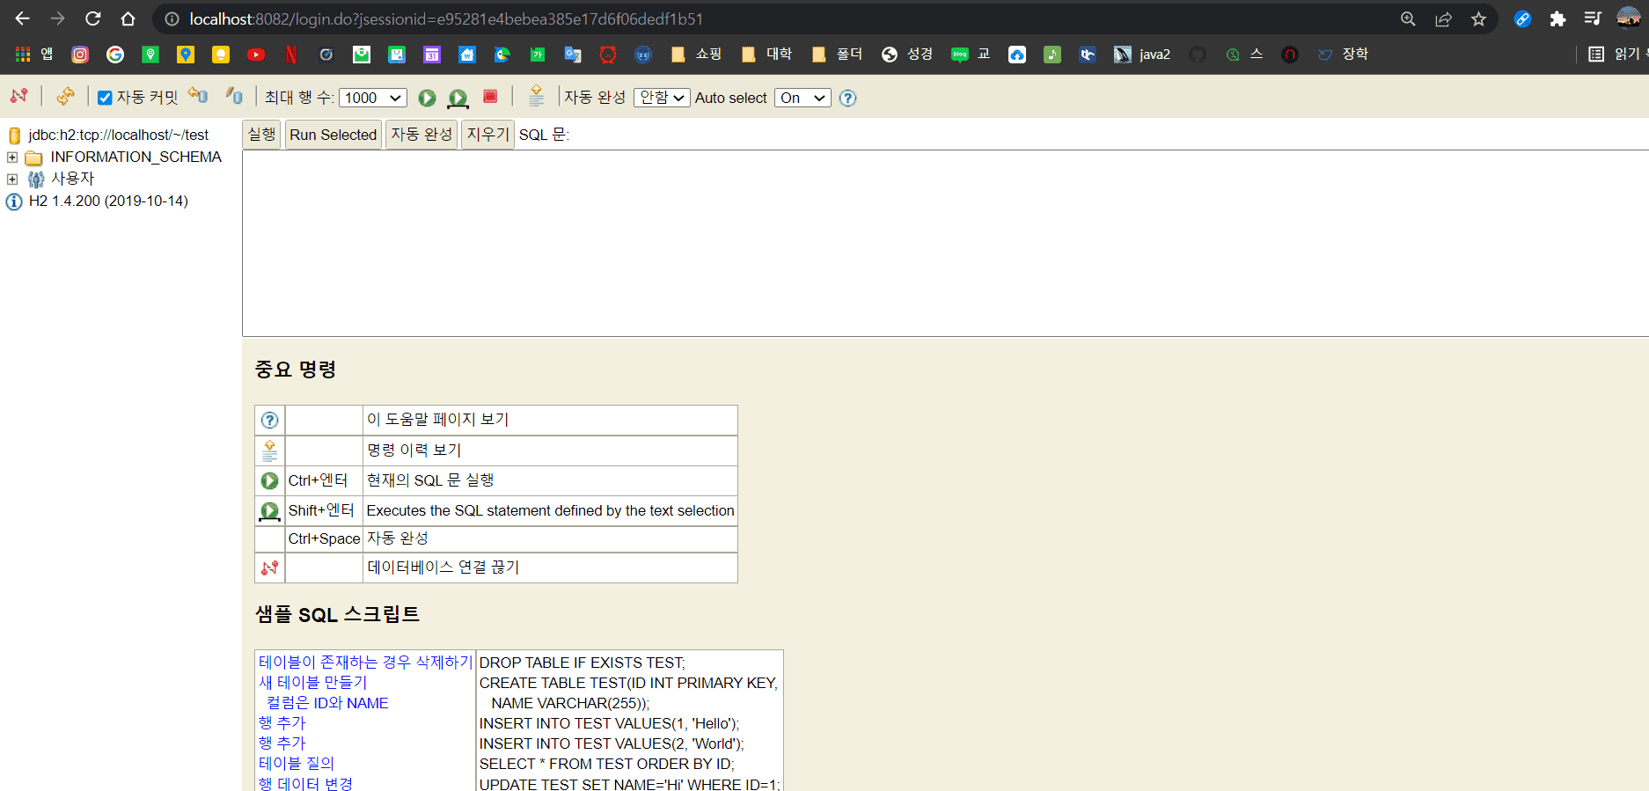Click the browser back arrow
Image resolution: width=1649 pixels, height=791 pixels.
point(23,18)
